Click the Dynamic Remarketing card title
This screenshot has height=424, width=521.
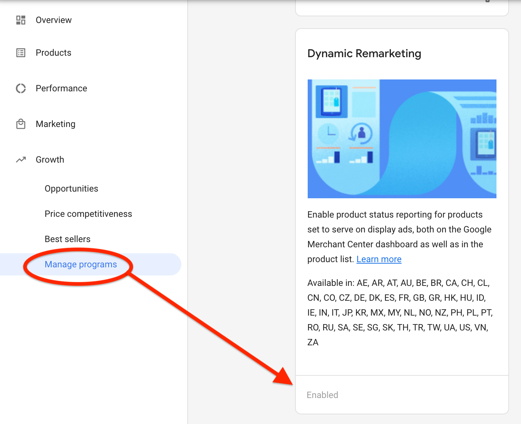pyautogui.click(x=364, y=53)
